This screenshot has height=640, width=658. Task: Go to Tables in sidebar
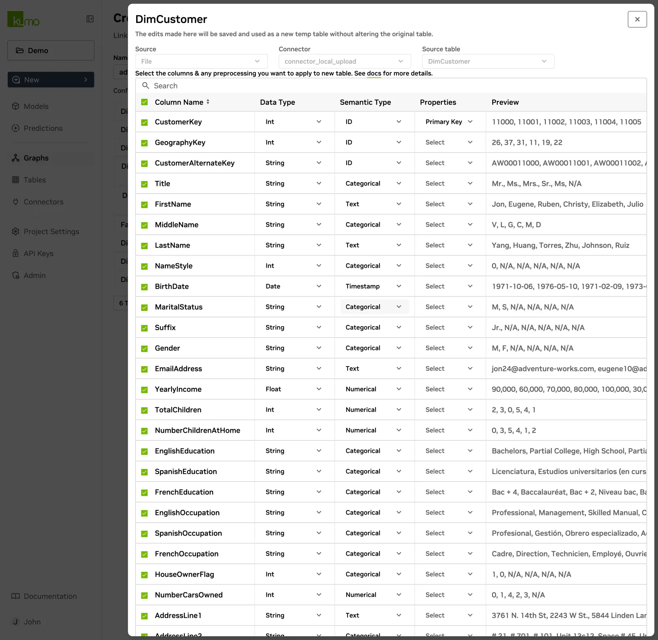coord(35,180)
